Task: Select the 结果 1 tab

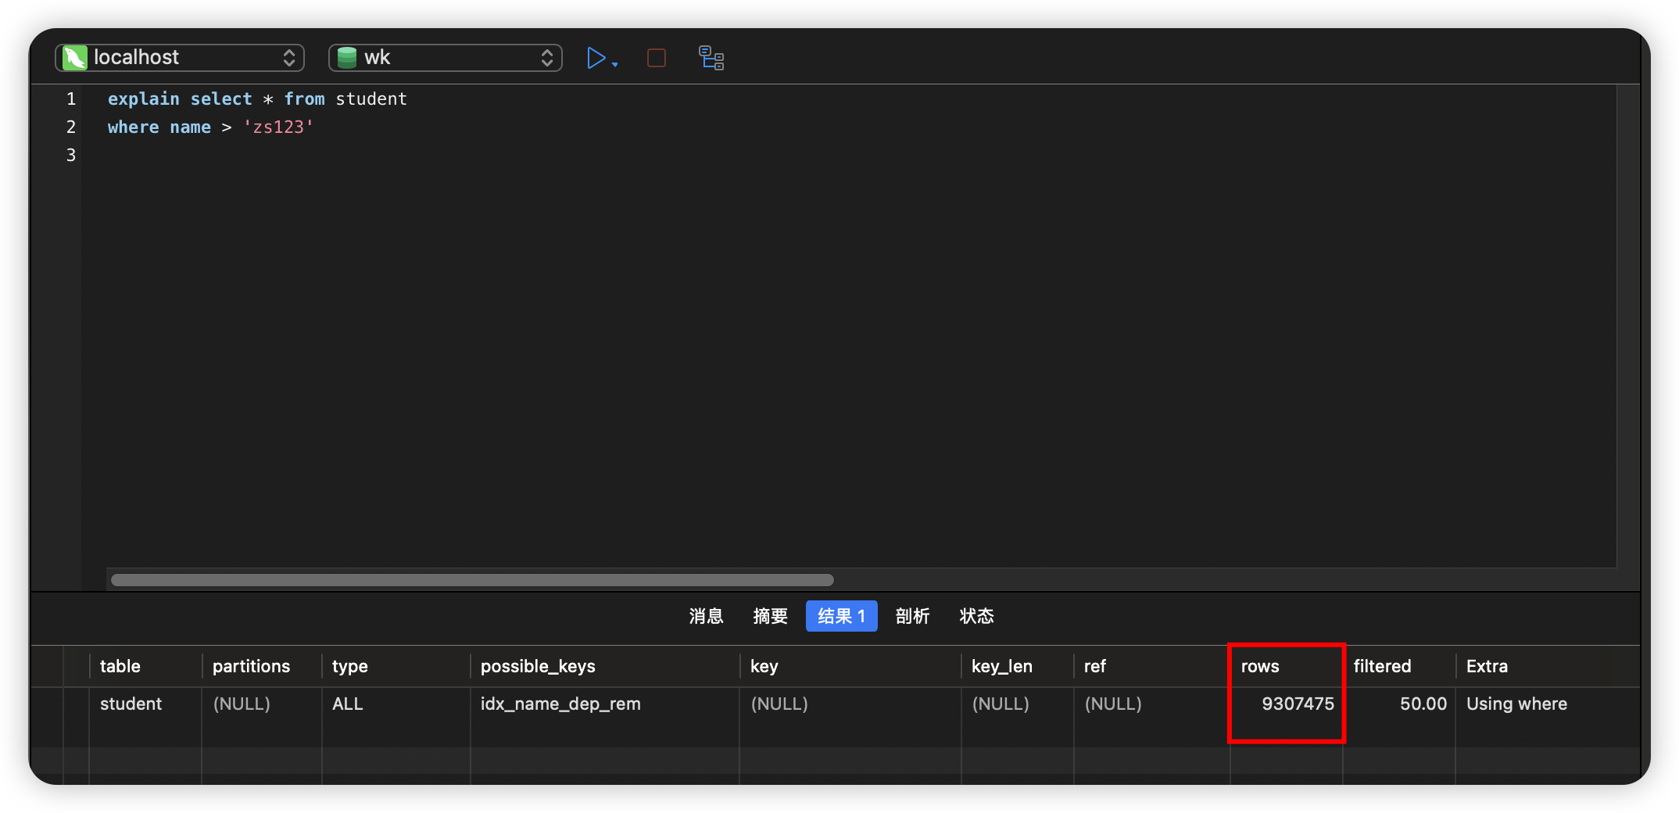Action: (841, 616)
